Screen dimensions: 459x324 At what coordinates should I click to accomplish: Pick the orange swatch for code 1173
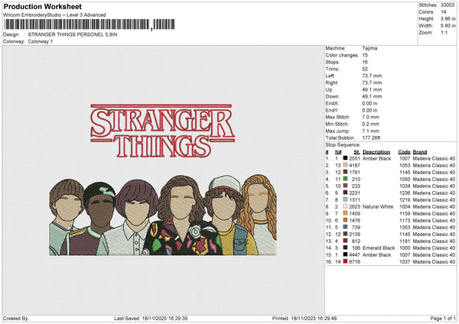click(346, 220)
